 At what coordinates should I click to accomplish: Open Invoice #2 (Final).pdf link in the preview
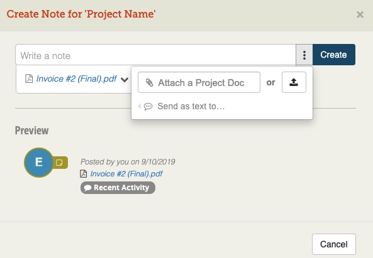(x=126, y=174)
